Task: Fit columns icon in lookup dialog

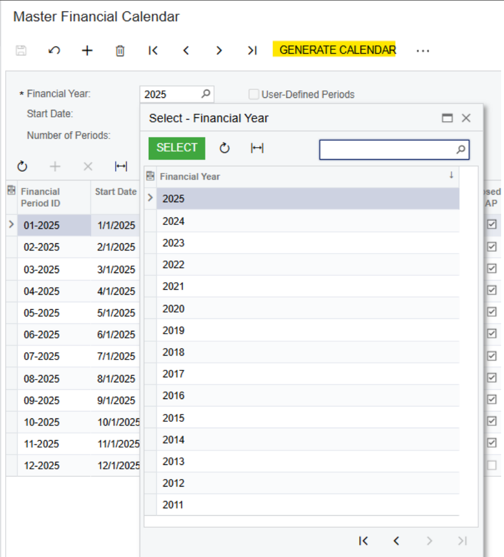Action: (257, 148)
